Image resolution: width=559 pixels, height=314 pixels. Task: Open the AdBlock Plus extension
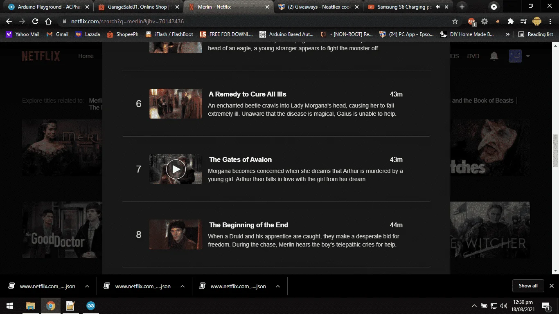click(x=471, y=21)
